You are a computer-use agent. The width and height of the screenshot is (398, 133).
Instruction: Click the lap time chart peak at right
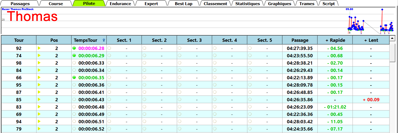click(x=382, y=9)
